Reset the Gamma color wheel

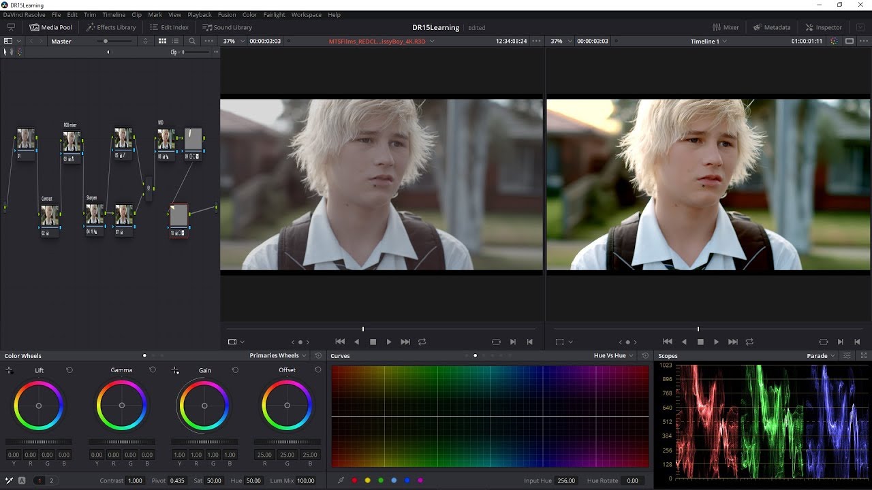click(x=153, y=370)
